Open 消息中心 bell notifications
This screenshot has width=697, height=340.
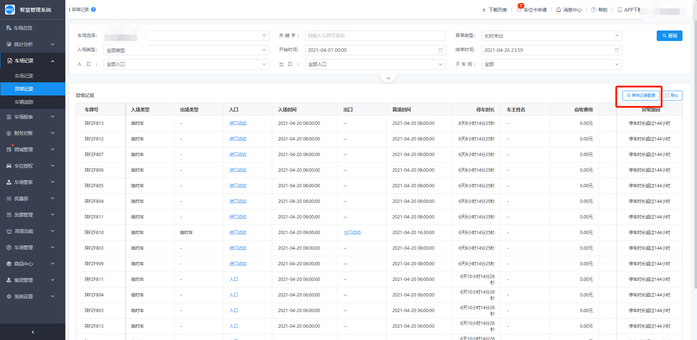pyautogui.click(x=559, y=10)
